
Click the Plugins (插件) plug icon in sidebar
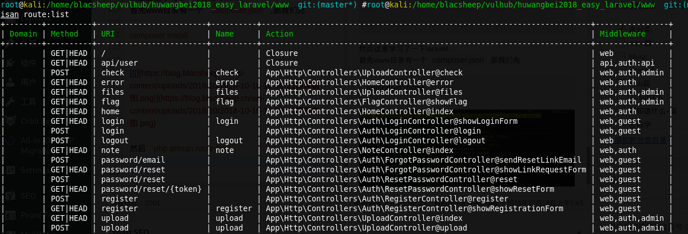[11, 63]
